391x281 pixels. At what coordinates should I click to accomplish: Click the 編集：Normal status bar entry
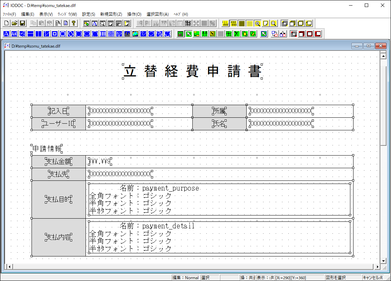click(186, 278)
